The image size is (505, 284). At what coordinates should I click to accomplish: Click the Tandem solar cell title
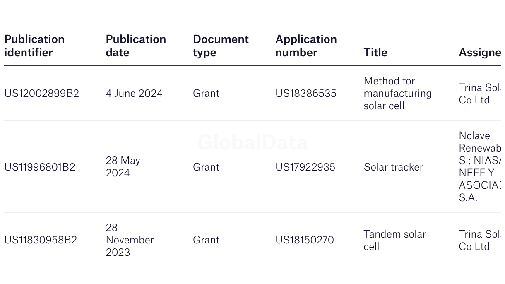394,240
